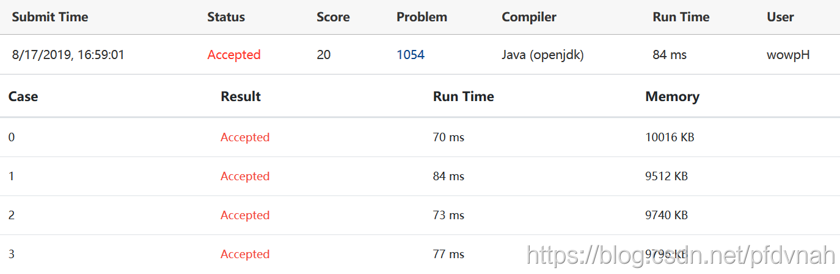Click the Accepted status of the submission

tap(234, 55)
